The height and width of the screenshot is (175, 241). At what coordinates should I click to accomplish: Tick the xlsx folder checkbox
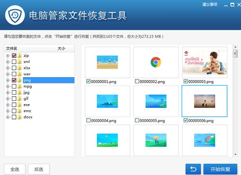(x=14, y=68)
